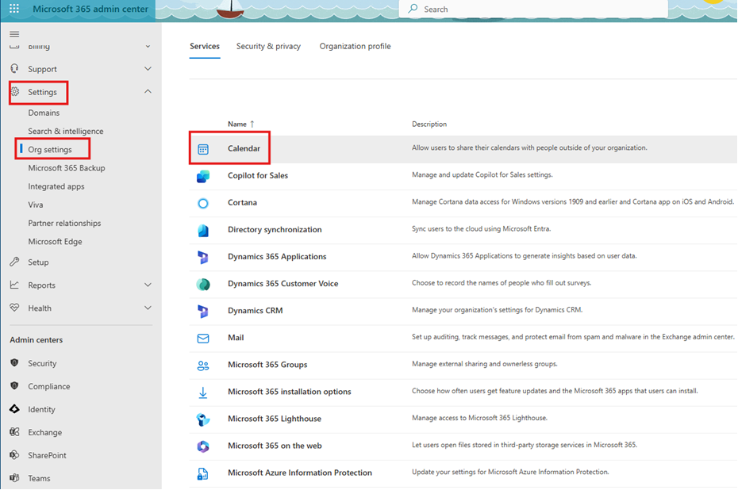
Task: Open Microsoft Azure Information Protection
Action: [300, 473]
